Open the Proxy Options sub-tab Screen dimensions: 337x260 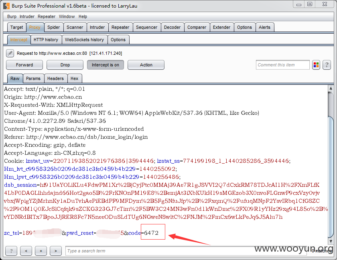click(118, 40)
